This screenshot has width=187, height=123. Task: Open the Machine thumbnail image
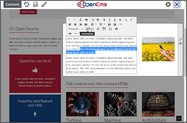120,104
